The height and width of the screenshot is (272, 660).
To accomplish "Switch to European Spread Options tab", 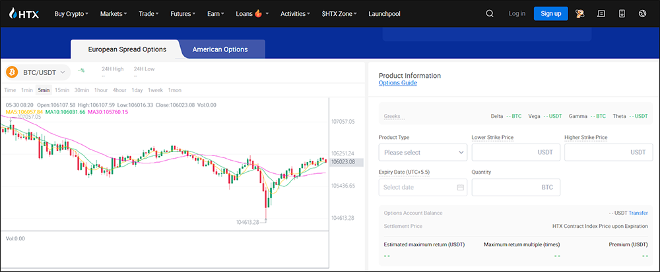I will (127, 49).
